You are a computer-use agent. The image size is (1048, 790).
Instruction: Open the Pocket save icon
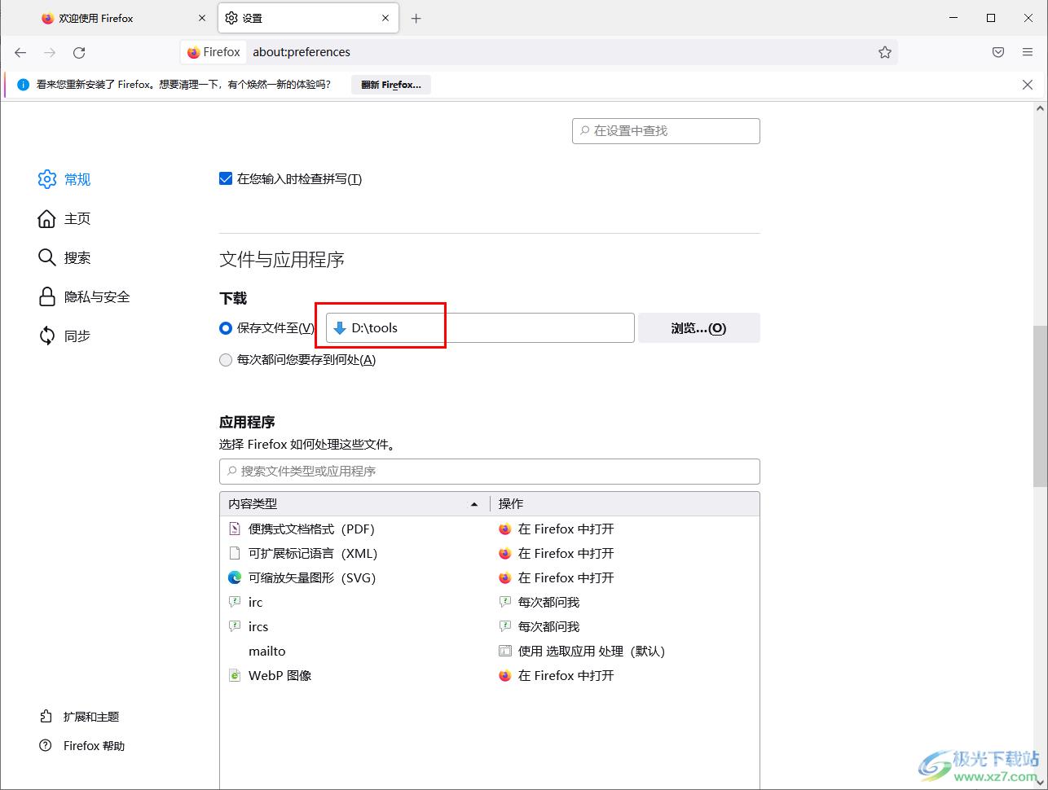(x=998, y=52)
